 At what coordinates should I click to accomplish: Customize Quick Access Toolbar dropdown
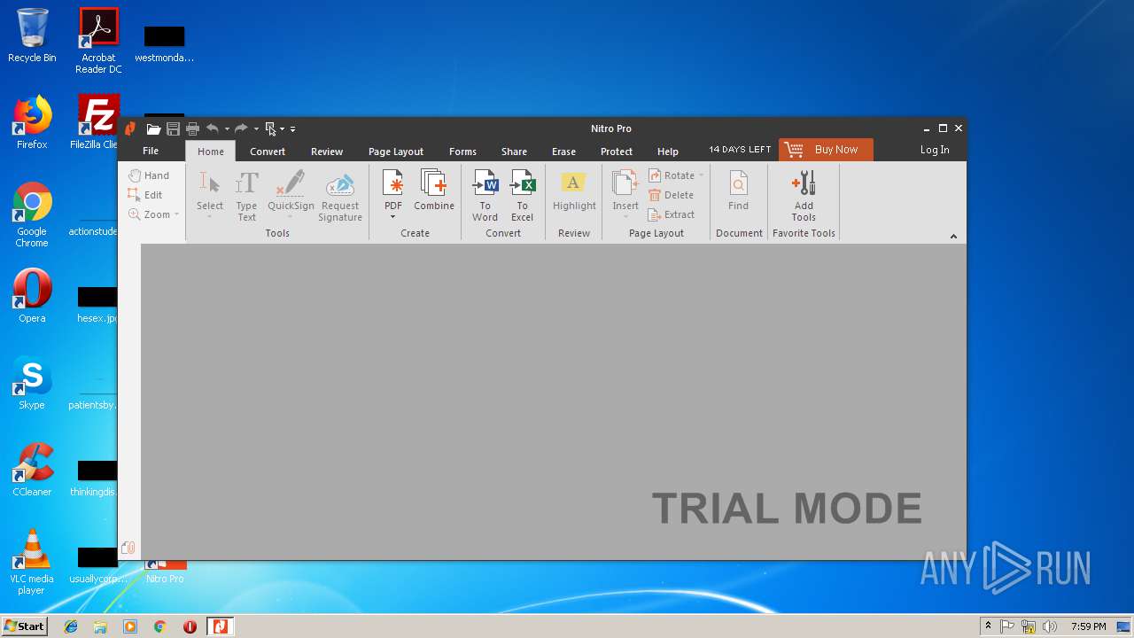point(293,129)
